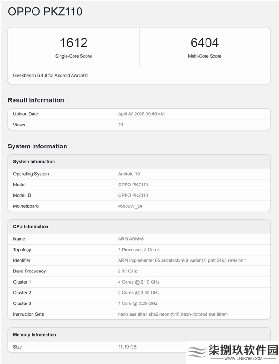Click OPPO PKZ110 in the Model ID row
The height and width of the screenshot is (364, 279).
(133, 195)
